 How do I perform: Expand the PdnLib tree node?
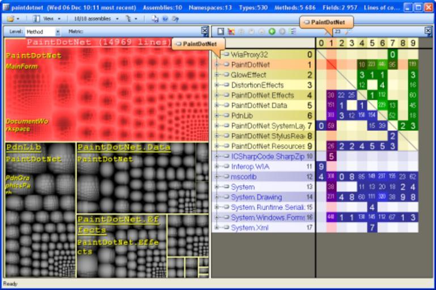tap(217, 116)
